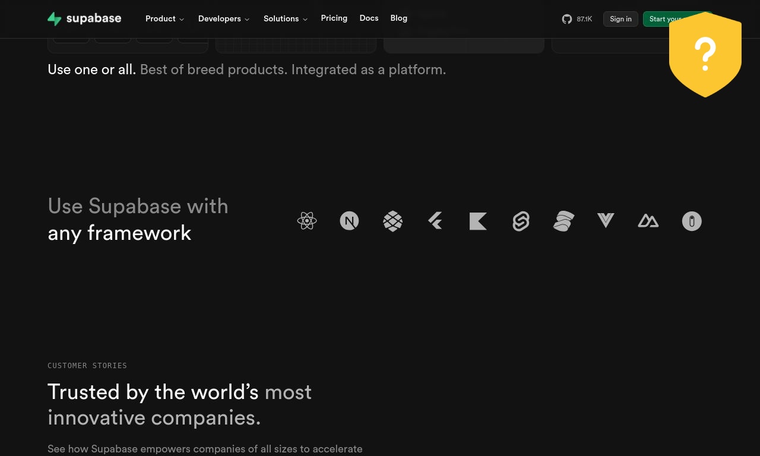Select the Refine framework icon
The height and width of the screenshot is (456, 760).
[692, 221]
